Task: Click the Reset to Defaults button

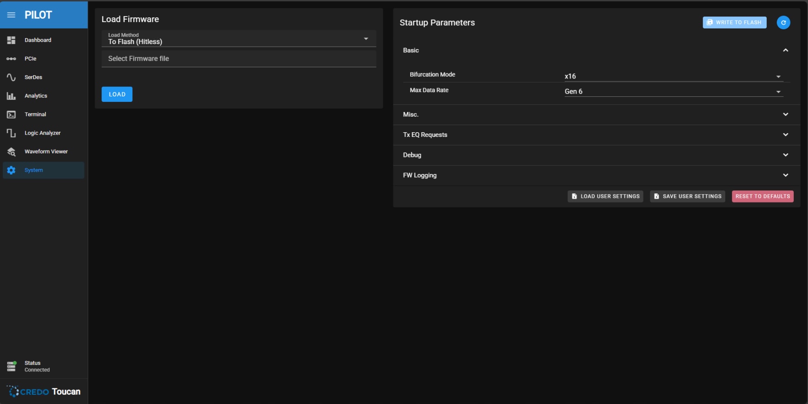Action: [762, 196]
